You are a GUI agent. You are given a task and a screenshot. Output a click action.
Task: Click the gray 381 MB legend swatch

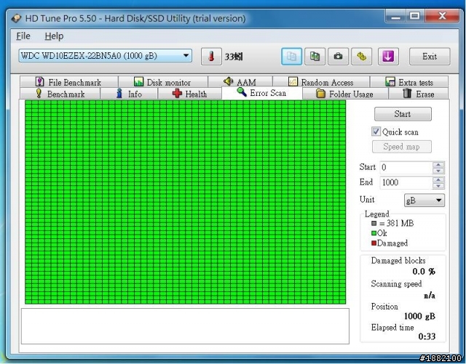pos(374,223)
